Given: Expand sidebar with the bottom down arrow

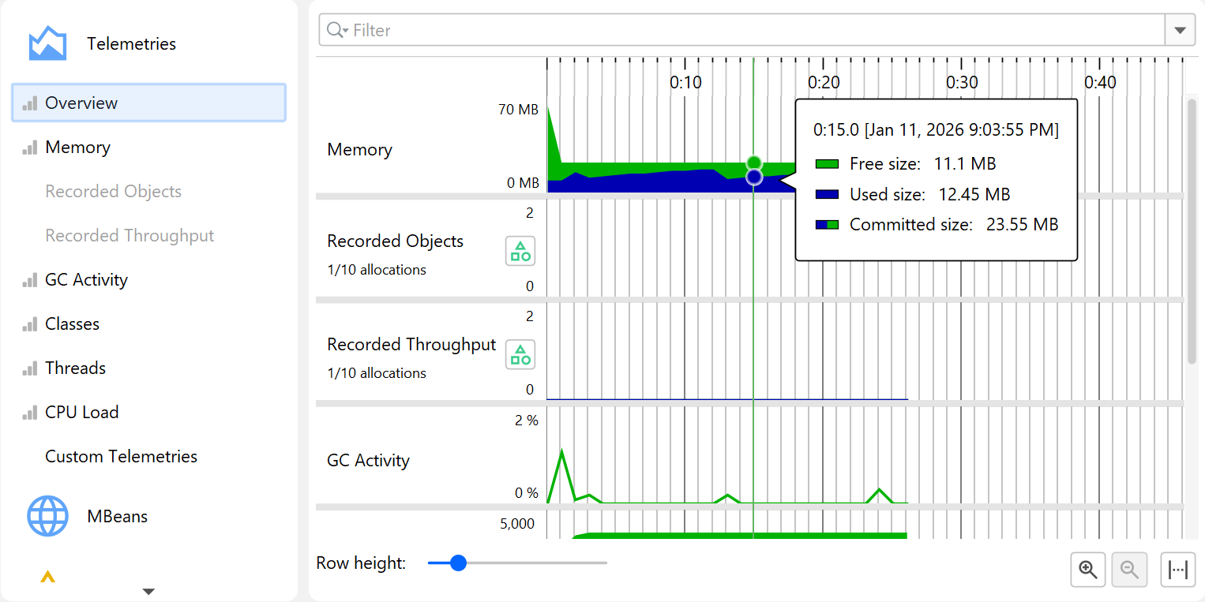Looking at the screenshot, I should [x=148, y=591].
